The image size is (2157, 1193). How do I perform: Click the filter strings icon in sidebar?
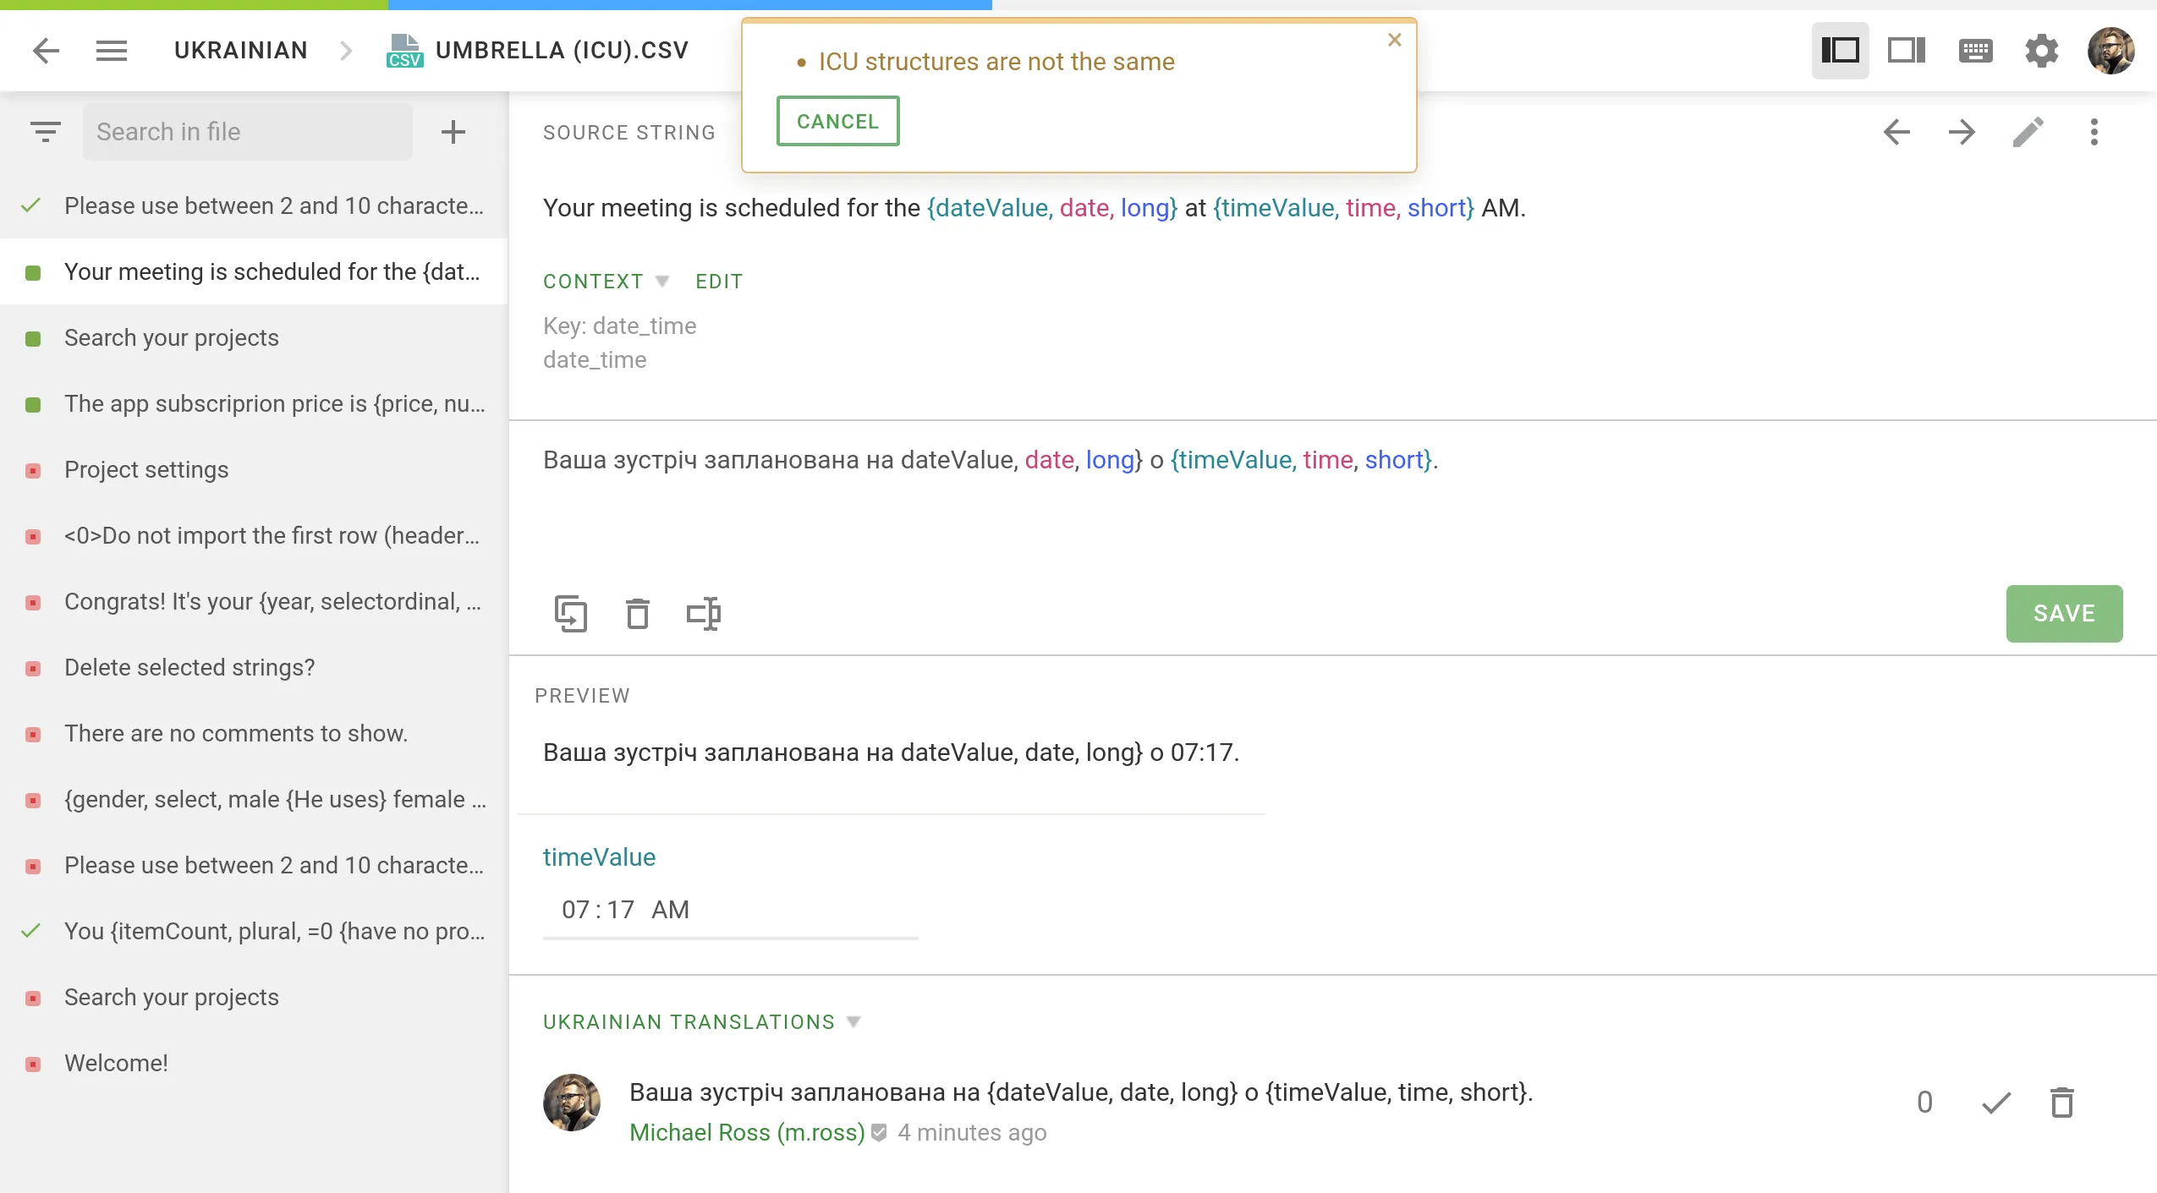tap(46, 131)
